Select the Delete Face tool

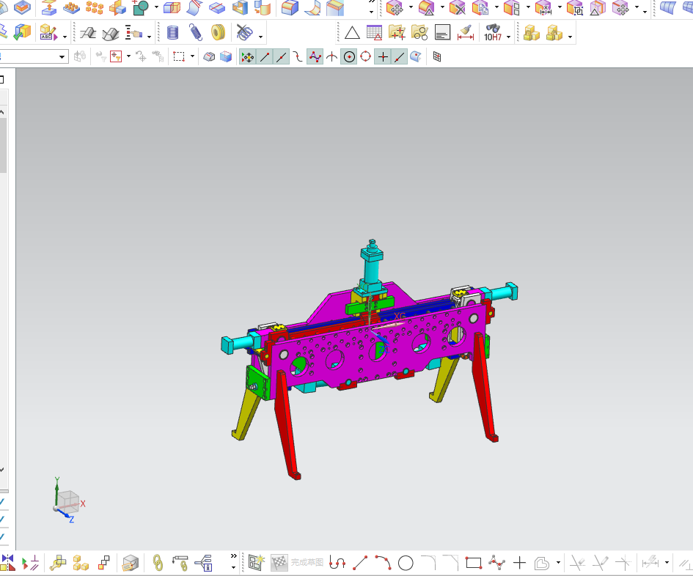click(458, 7)
